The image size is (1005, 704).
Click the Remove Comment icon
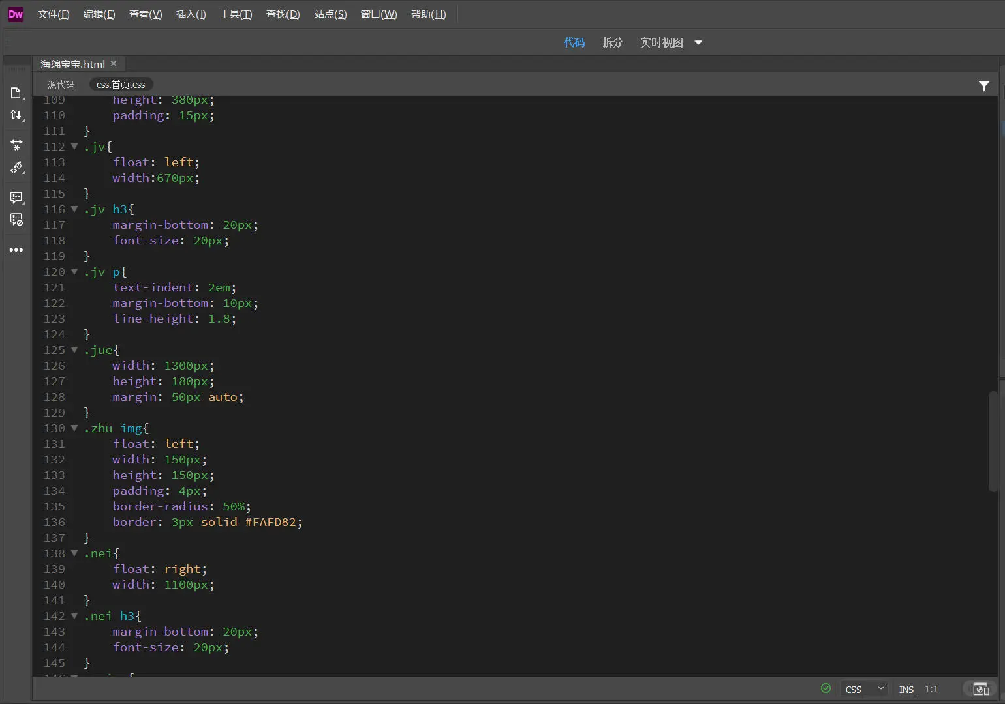point(16,220)
